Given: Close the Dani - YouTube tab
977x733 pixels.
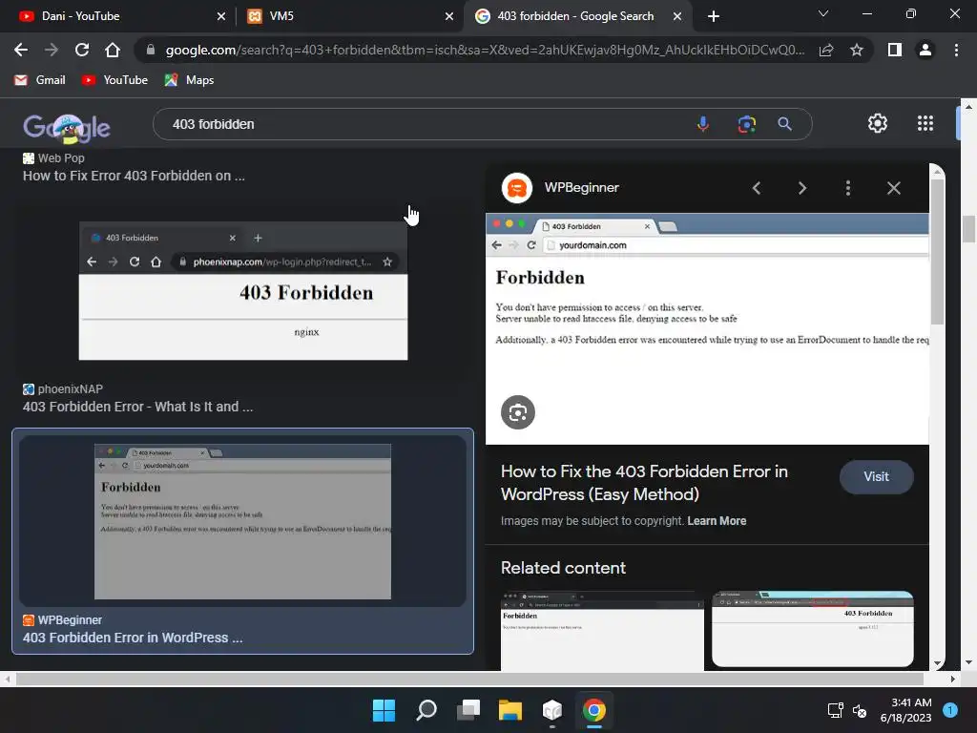Looking at the screenshot, I should pos(221,16).
